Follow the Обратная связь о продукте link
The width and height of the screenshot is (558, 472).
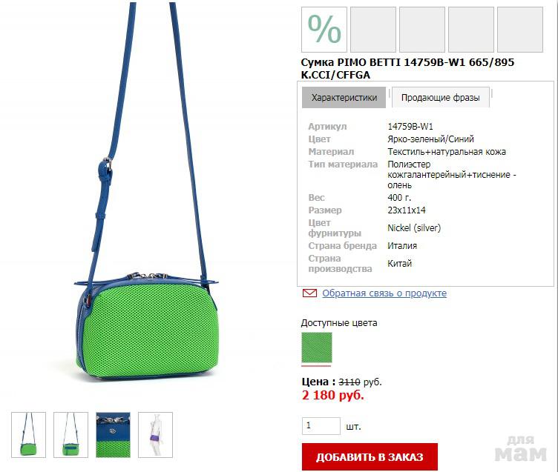click(384, 293)
